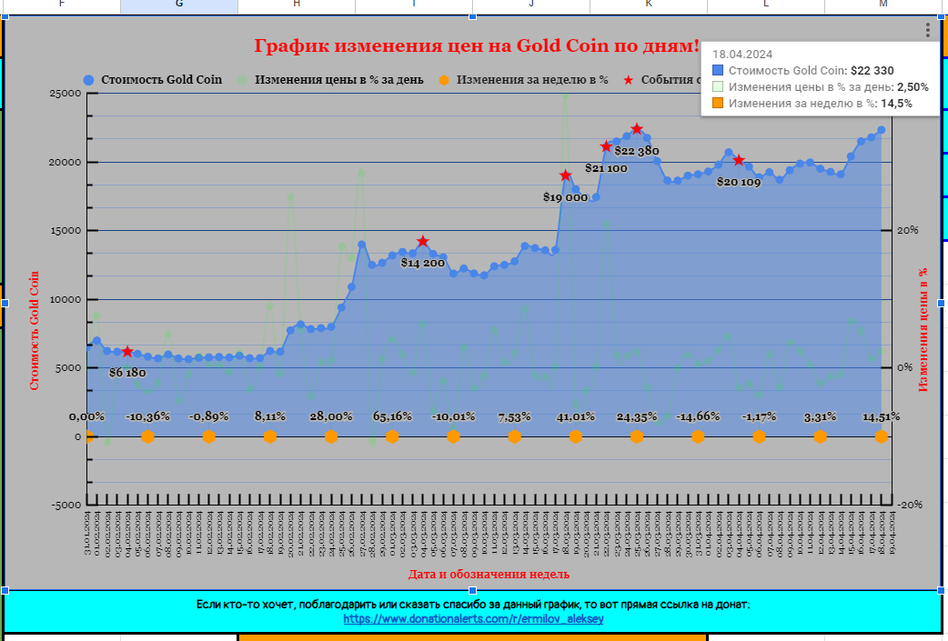Select the red star above $22 380
This screenshot has height=641, width=948.
point(637,129)
